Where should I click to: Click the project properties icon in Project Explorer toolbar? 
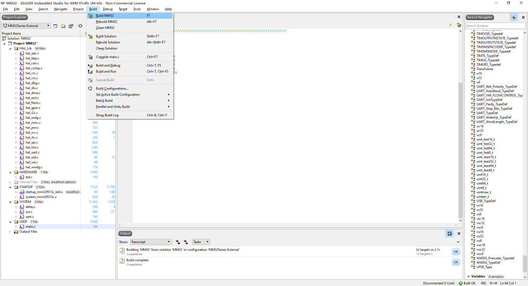[55, 26]
